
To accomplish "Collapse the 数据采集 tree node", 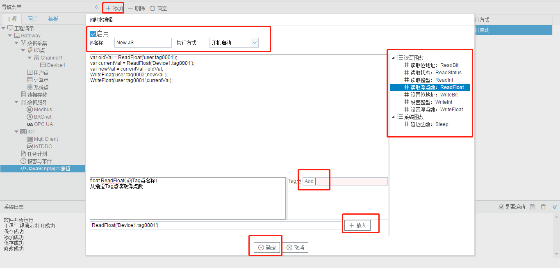I will [17, 43].
